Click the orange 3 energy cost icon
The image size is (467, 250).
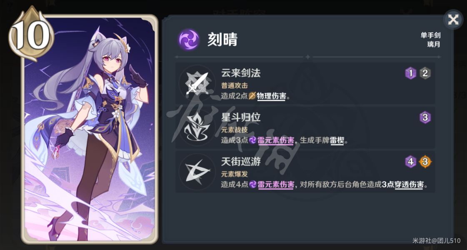[x=425, y=162]
